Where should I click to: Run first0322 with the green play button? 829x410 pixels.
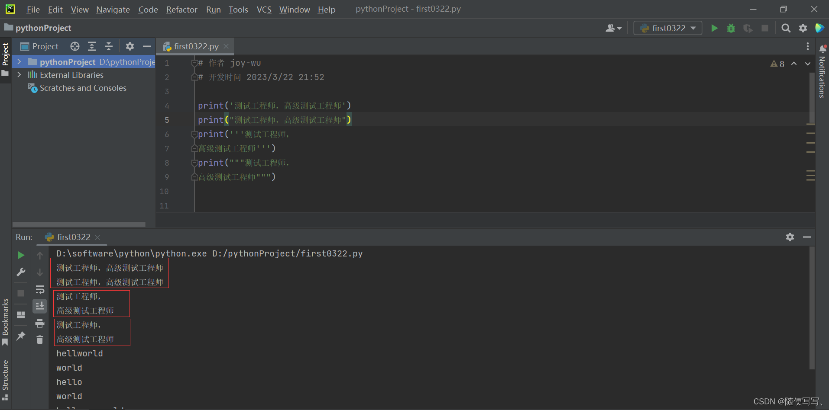click(714, 28)
